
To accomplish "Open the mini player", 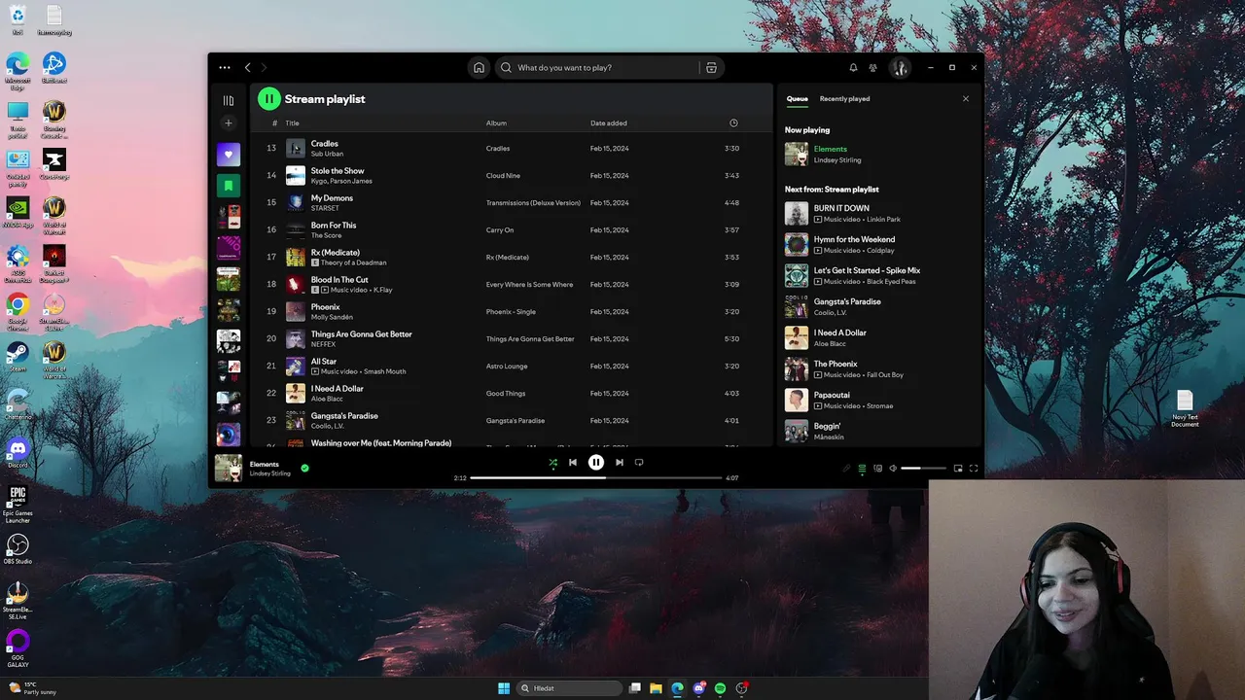I will (958, 469).
